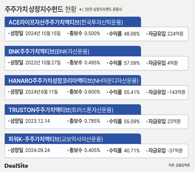Select the 57.09% return value
The height and width of the screenshot is (172, 195).
[132, 63]
